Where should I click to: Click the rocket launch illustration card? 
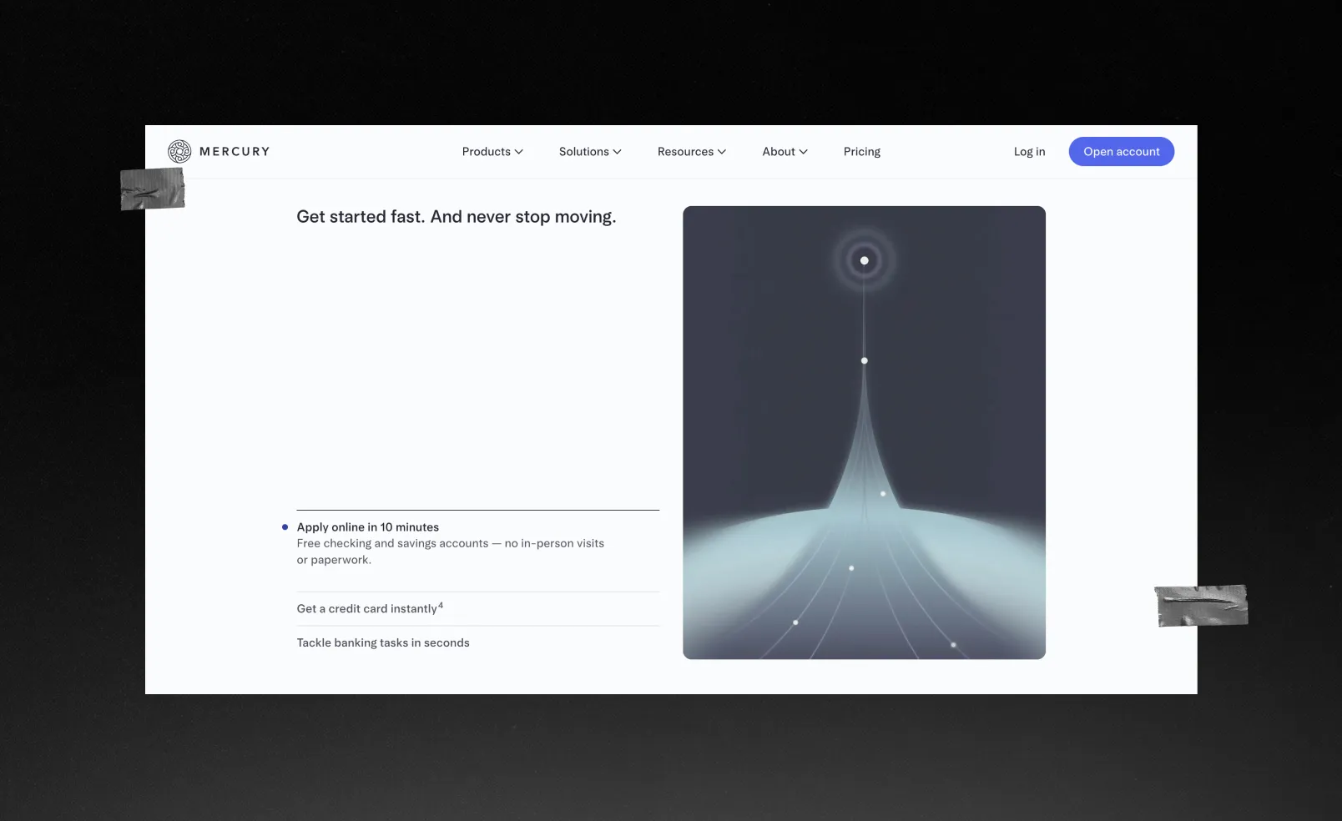click(x=864, y=433)
